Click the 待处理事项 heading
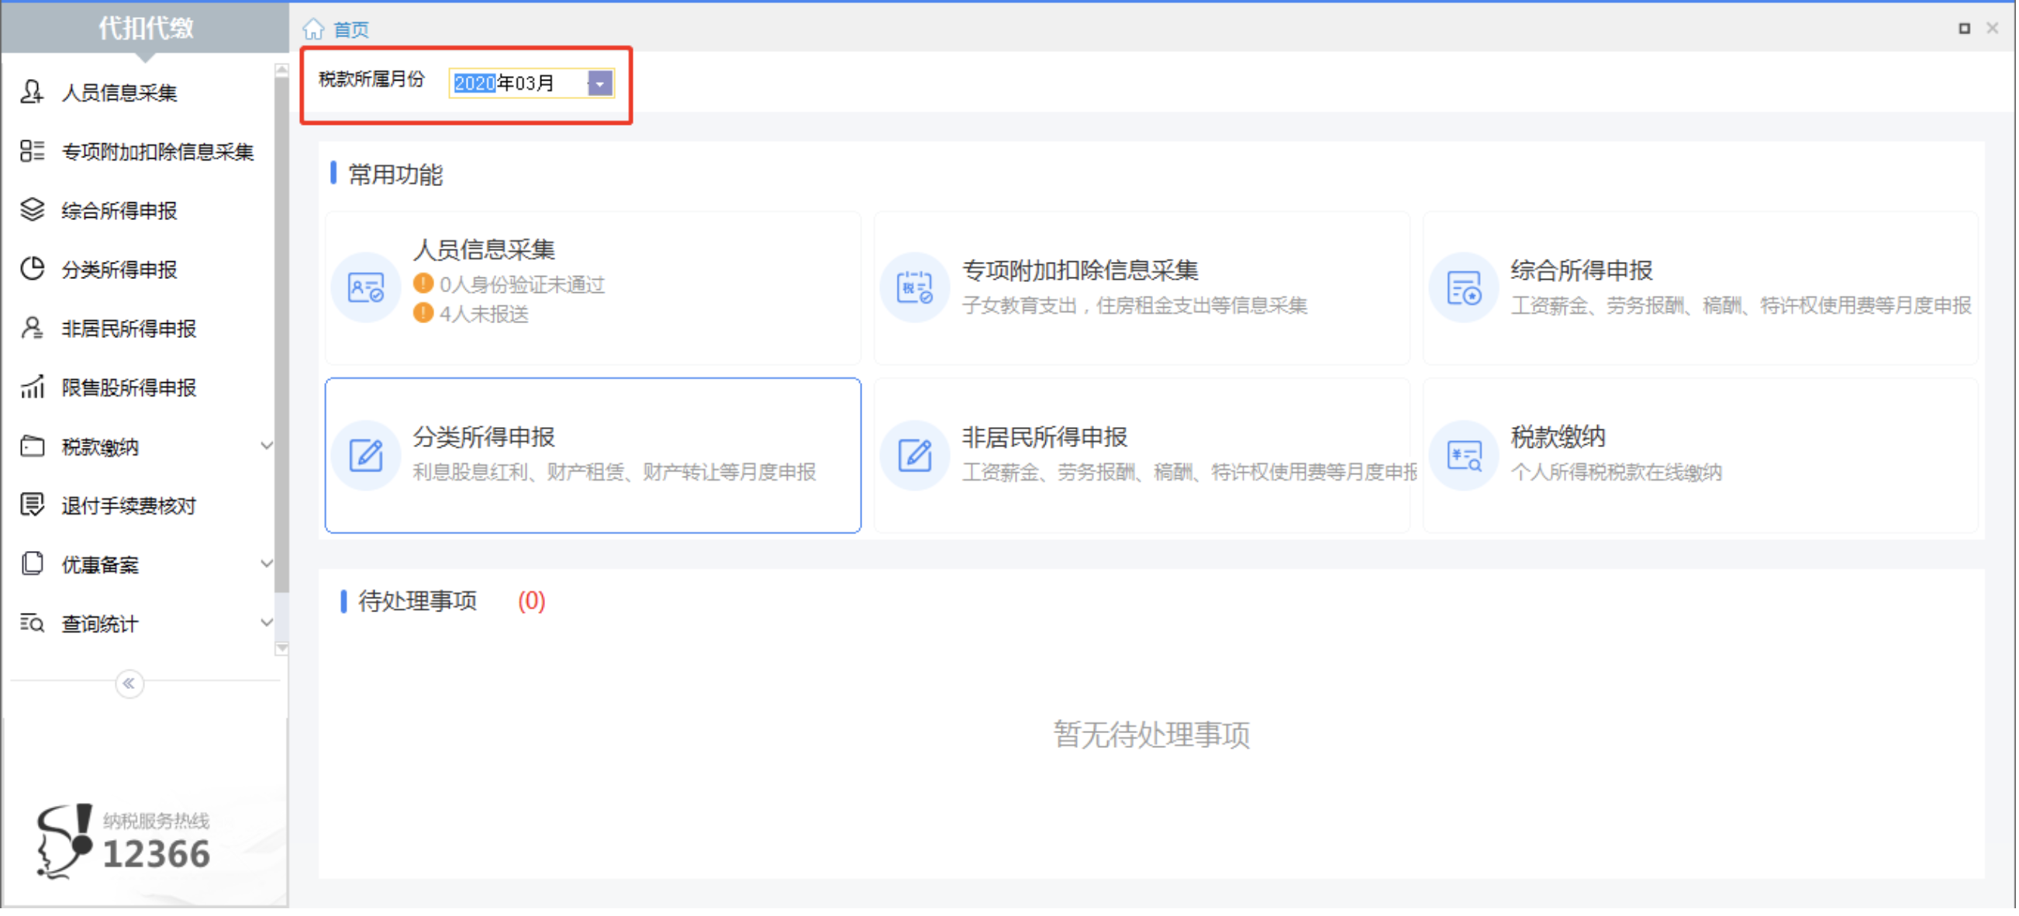Viewport: 2019px width, 916px height. tap(418, 601)
